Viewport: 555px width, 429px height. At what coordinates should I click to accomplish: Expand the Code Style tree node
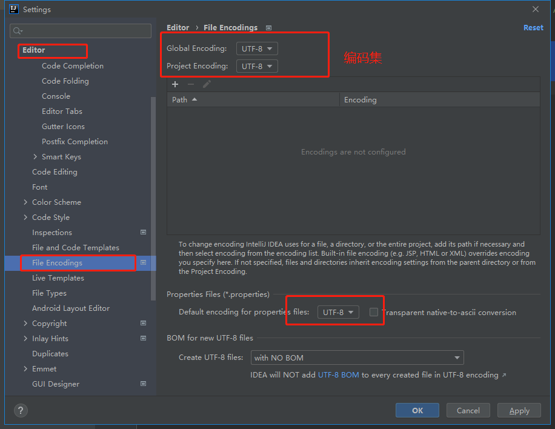[25, 217]
